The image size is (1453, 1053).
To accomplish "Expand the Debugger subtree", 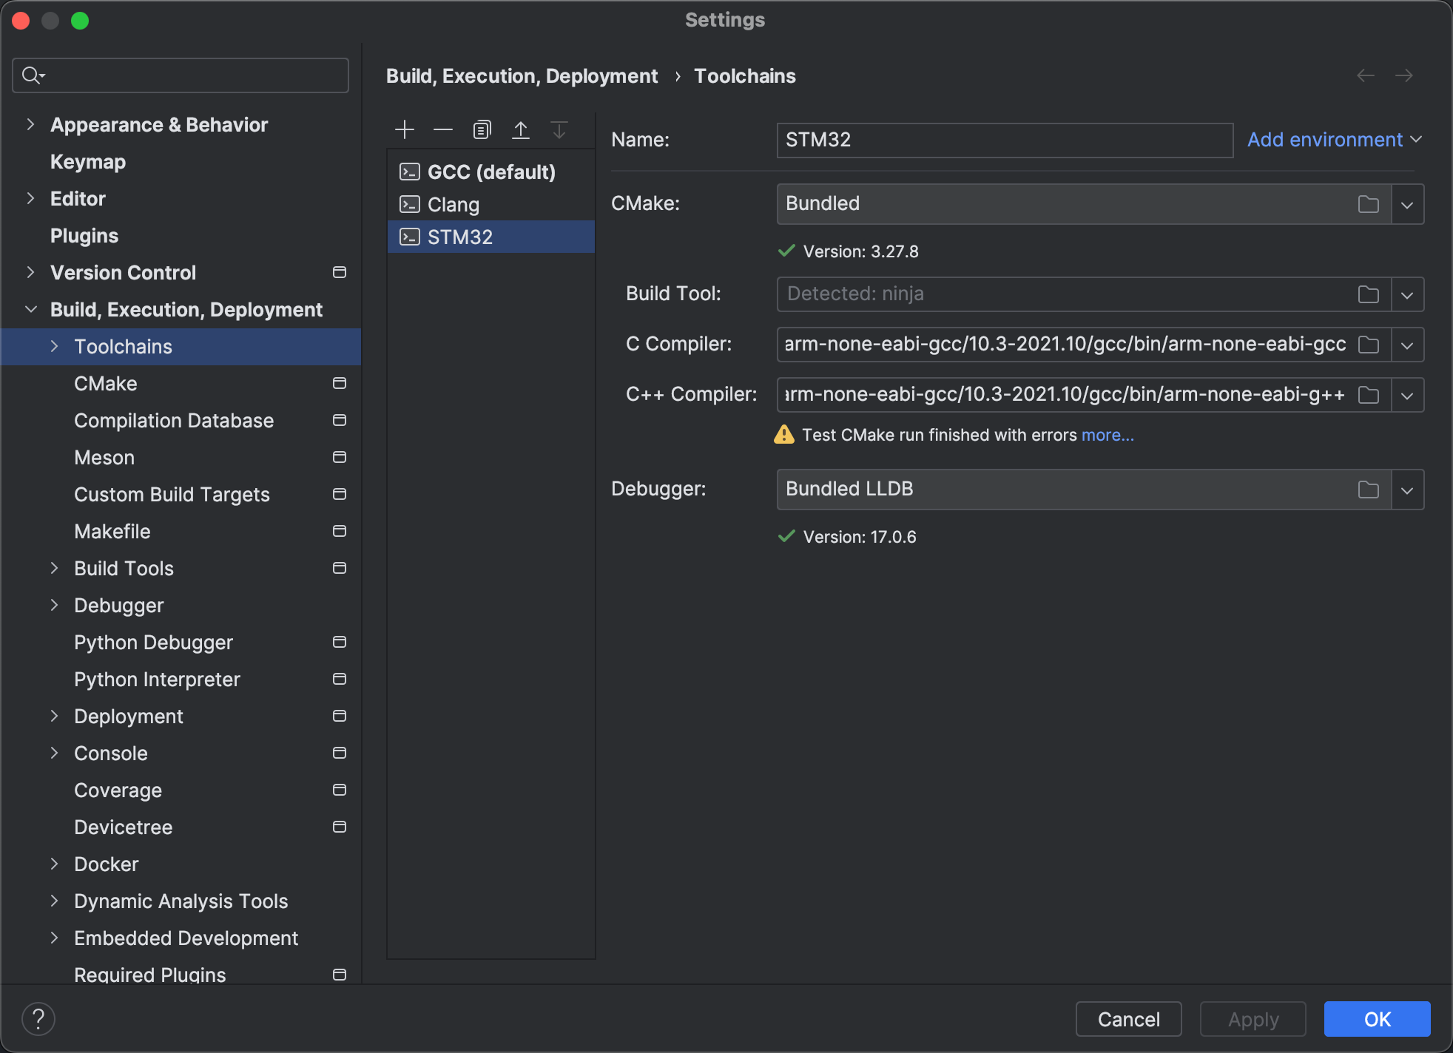I will click(54, 605).
